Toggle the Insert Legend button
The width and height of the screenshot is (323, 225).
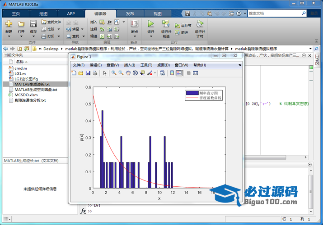pyautogui.click(x=179, y=73)
